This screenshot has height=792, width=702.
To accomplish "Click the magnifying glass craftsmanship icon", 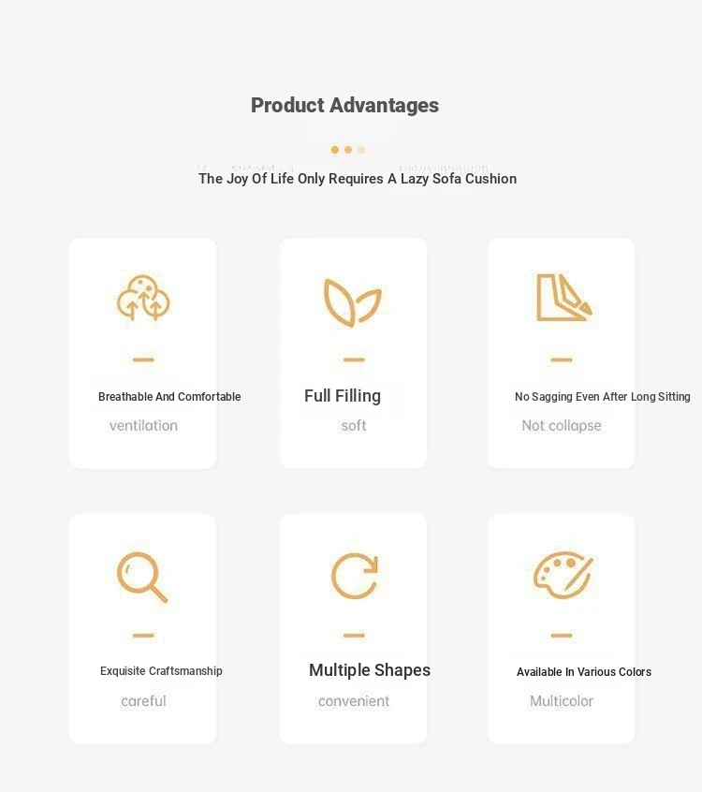I will coord(142,576).
